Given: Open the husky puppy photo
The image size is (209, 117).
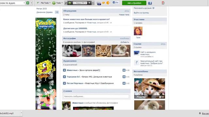Looking at the screenshot, I should click(72, 51).
